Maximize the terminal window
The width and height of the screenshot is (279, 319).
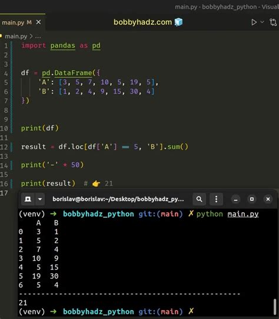[x=252, y=199]
